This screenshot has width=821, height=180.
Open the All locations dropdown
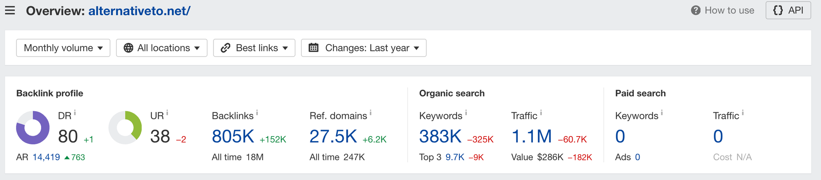pyautogui.click(x=162, y=48)
